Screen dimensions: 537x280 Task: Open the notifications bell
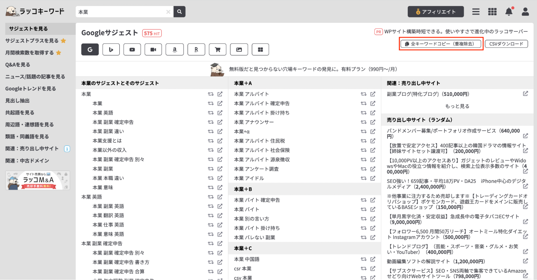pos(509,12)
